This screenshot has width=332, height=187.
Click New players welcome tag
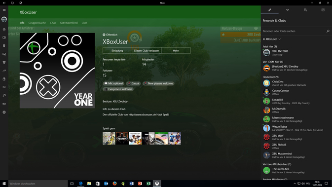tap(158, 83)
